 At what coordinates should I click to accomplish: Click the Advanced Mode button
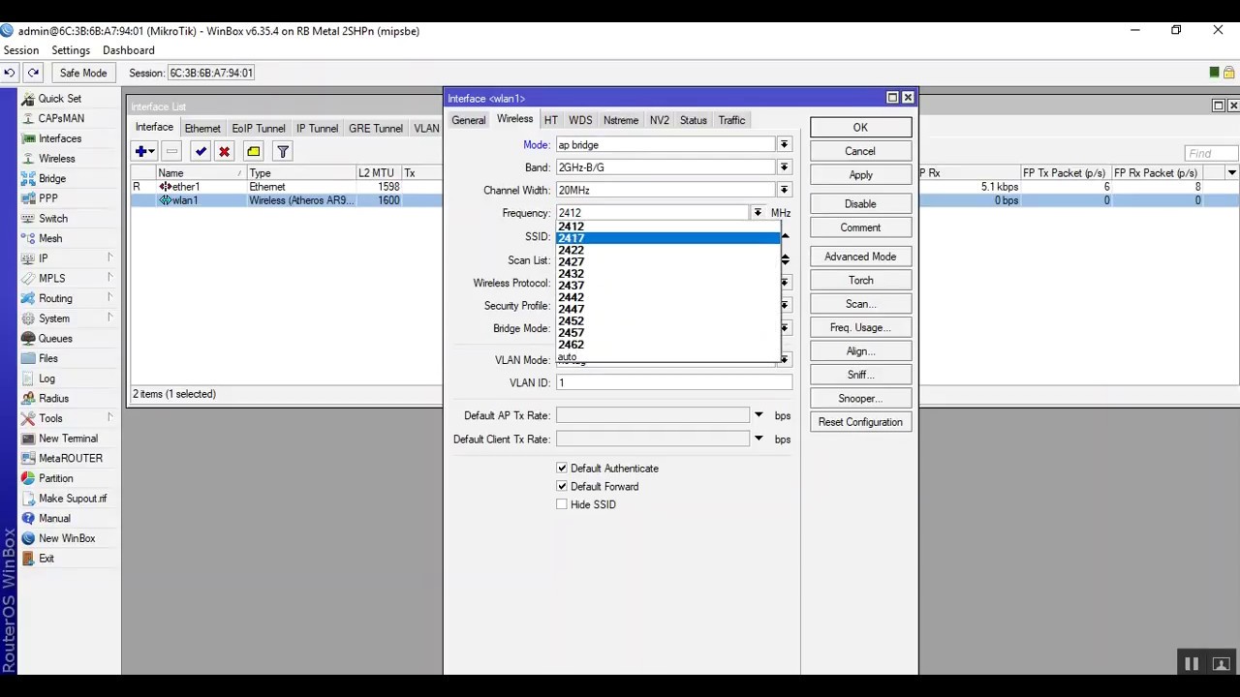tap(860, 257)
